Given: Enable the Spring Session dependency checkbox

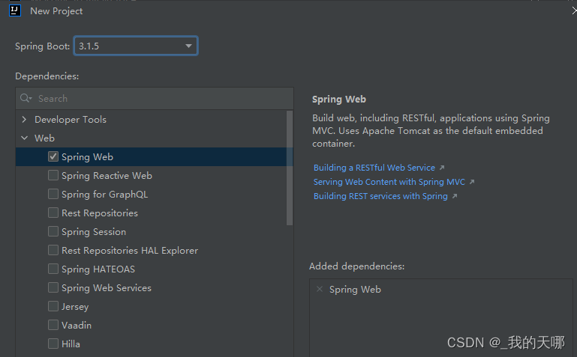Looking at the screenshot, I should [x=53, y=231].
